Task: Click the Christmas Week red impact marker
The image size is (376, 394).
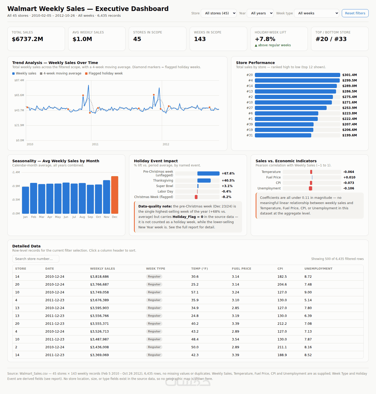Action: 196,197
